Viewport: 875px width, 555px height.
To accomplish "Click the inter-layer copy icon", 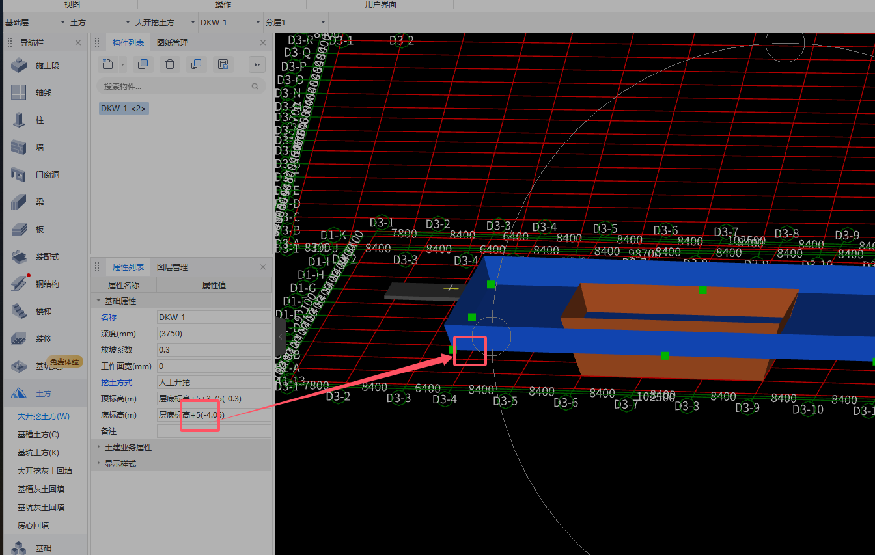I will click(195, 64).
